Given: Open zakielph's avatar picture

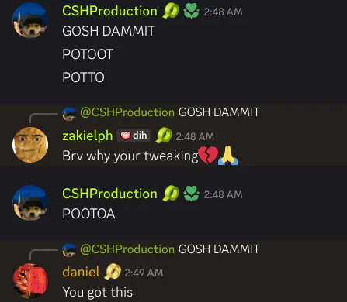Looking at the screenshot, I should click(30, 145).
